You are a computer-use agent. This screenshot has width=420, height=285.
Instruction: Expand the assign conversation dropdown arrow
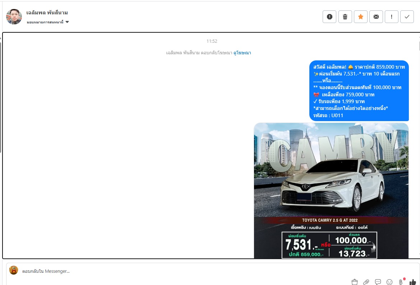[67, 22]
